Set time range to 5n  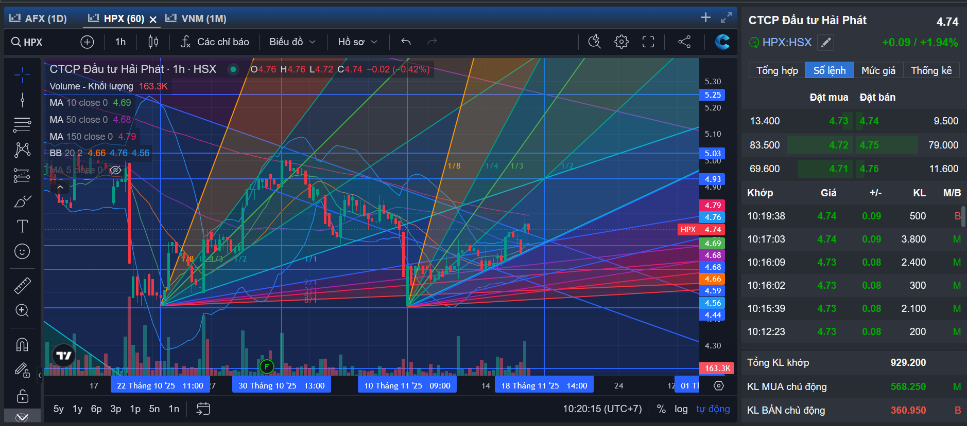[154, 409]
